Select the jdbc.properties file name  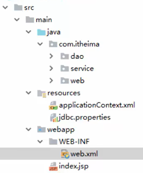[84, 118]
